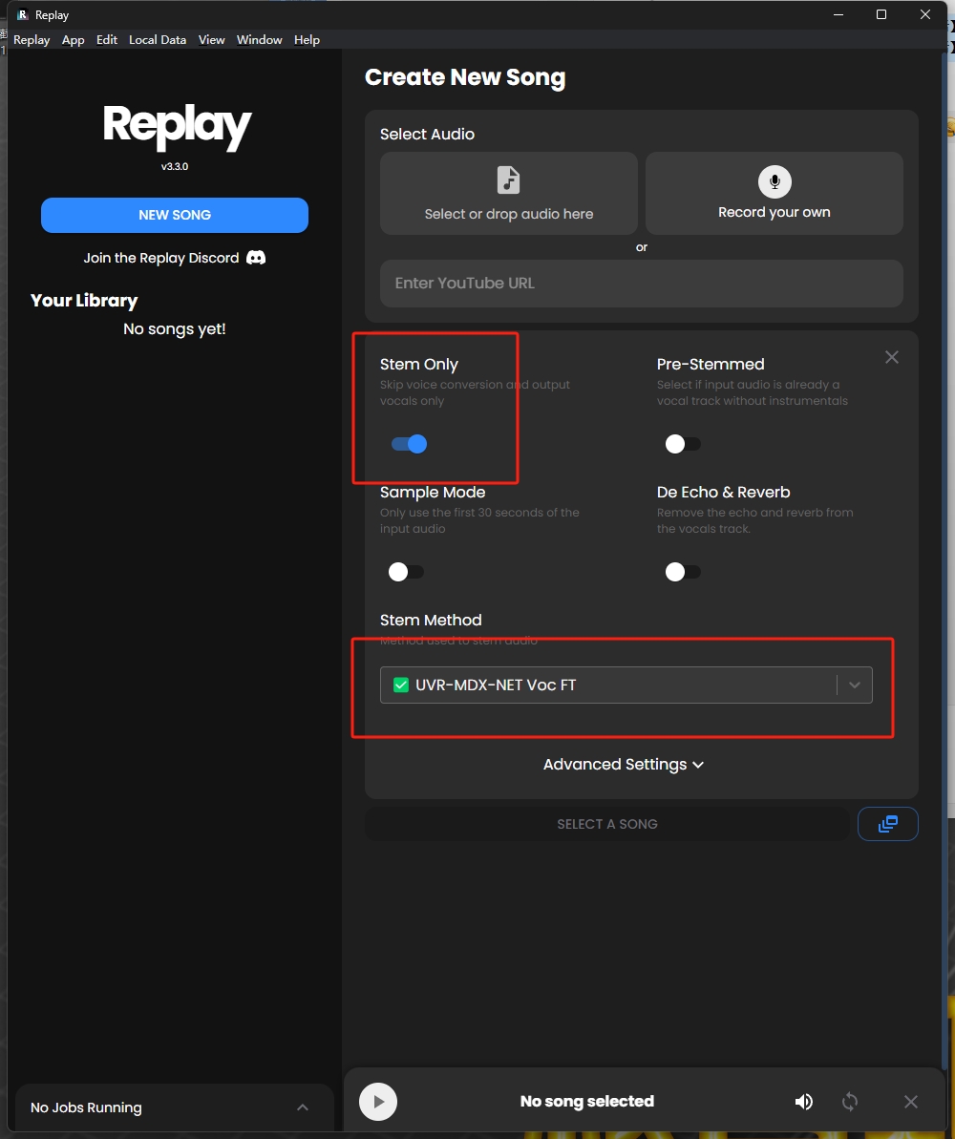This screenshot has width=955, height=1139.
Task: Open the Edit menu
Action: point(107,40)
